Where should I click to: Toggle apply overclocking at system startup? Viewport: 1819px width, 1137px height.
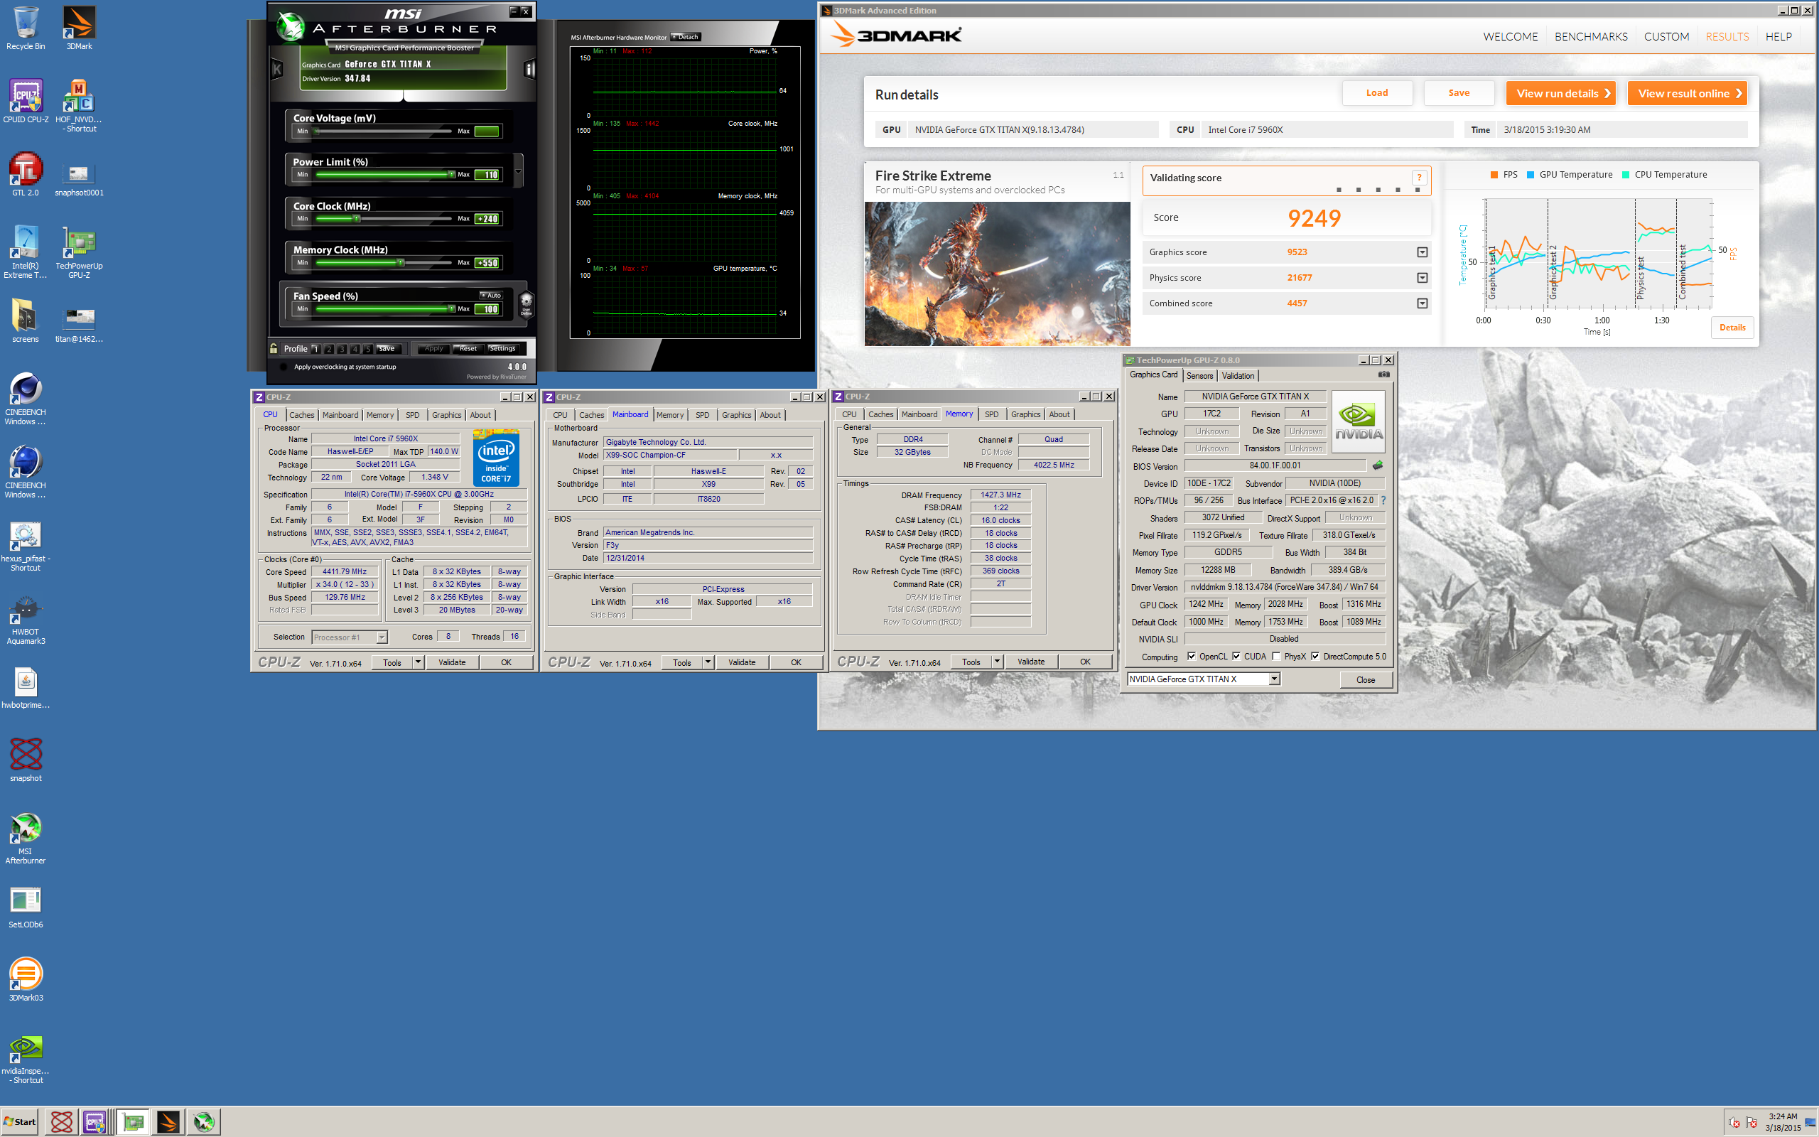click(x=284, y=367)
